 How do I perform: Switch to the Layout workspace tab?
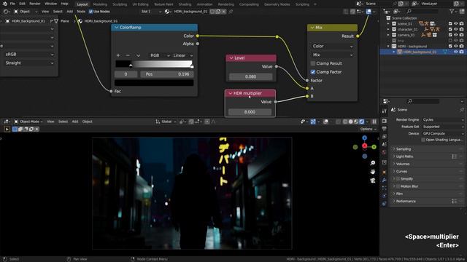click(x=82, y=4)
